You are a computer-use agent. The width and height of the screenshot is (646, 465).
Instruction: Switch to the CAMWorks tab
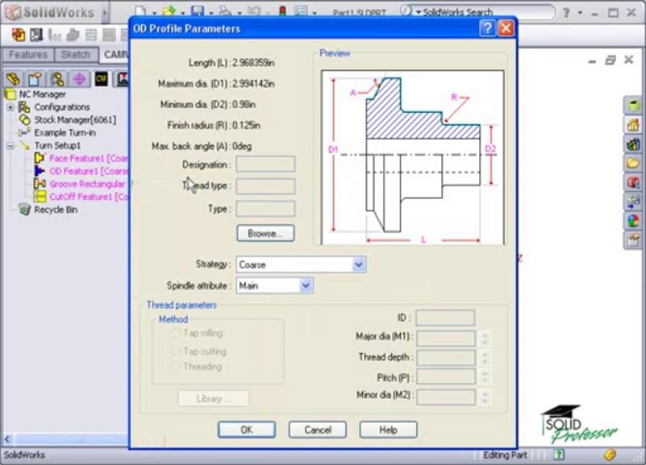click(x=116, y=54)
